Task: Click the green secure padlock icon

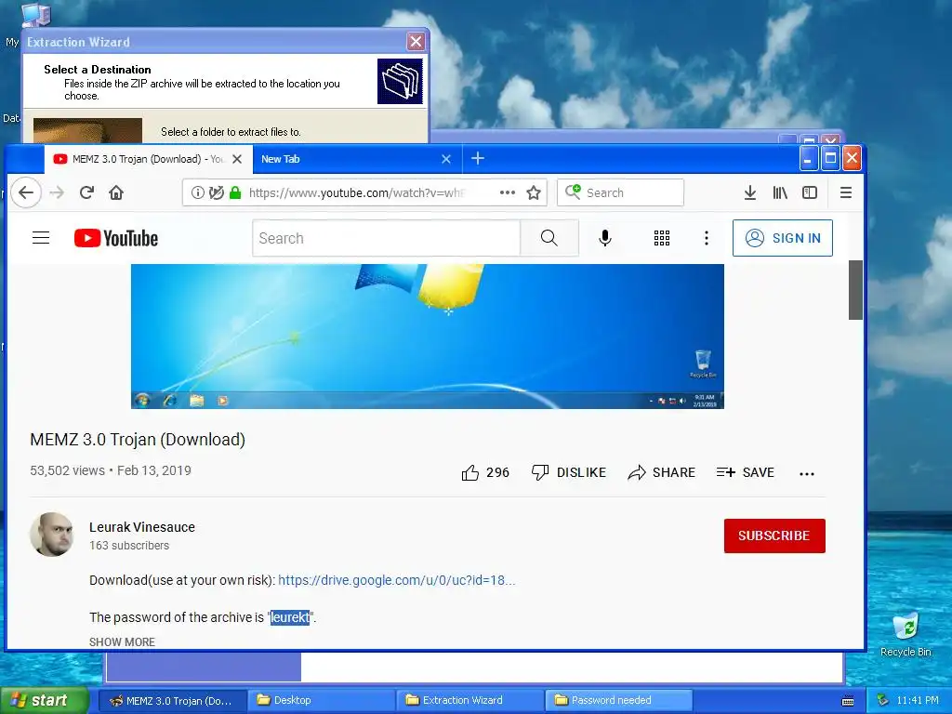Action: point(235,192)
